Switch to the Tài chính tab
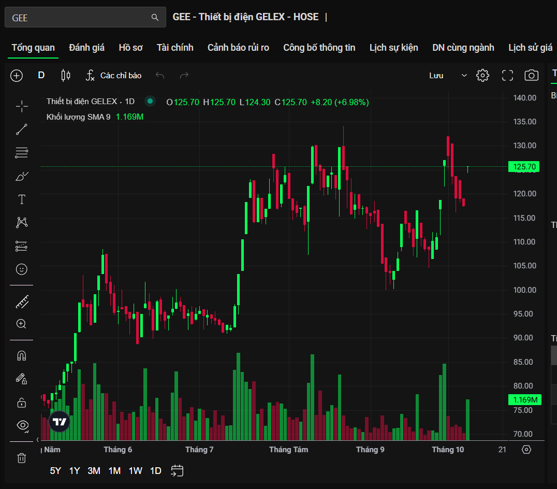The width and height of the screenshot is (557, 489). coord(175,48)
